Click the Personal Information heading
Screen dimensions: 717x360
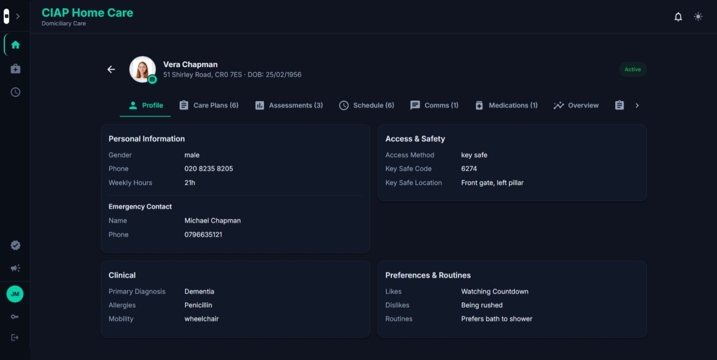(147, 139)
